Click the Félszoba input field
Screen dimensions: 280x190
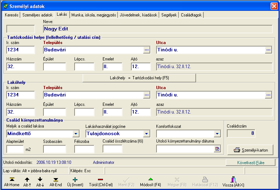[x=84, y=149]
